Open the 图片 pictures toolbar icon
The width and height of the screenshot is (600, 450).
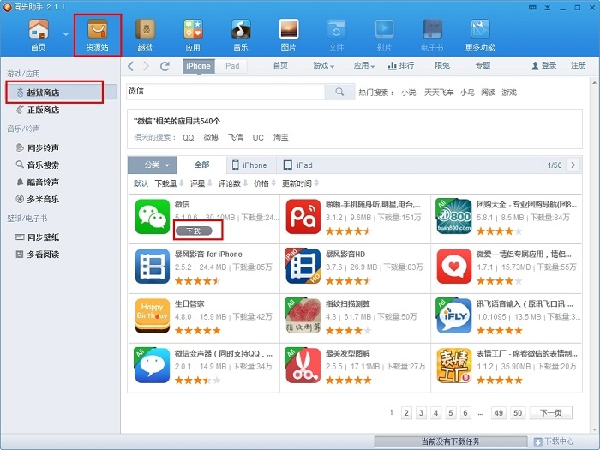(289, 35)
